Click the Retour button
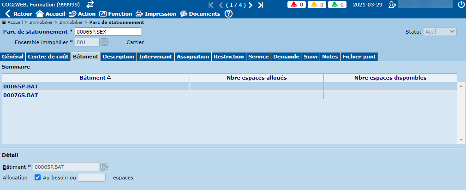This screenshot has width=466, height=190. [x=18, y=14]
